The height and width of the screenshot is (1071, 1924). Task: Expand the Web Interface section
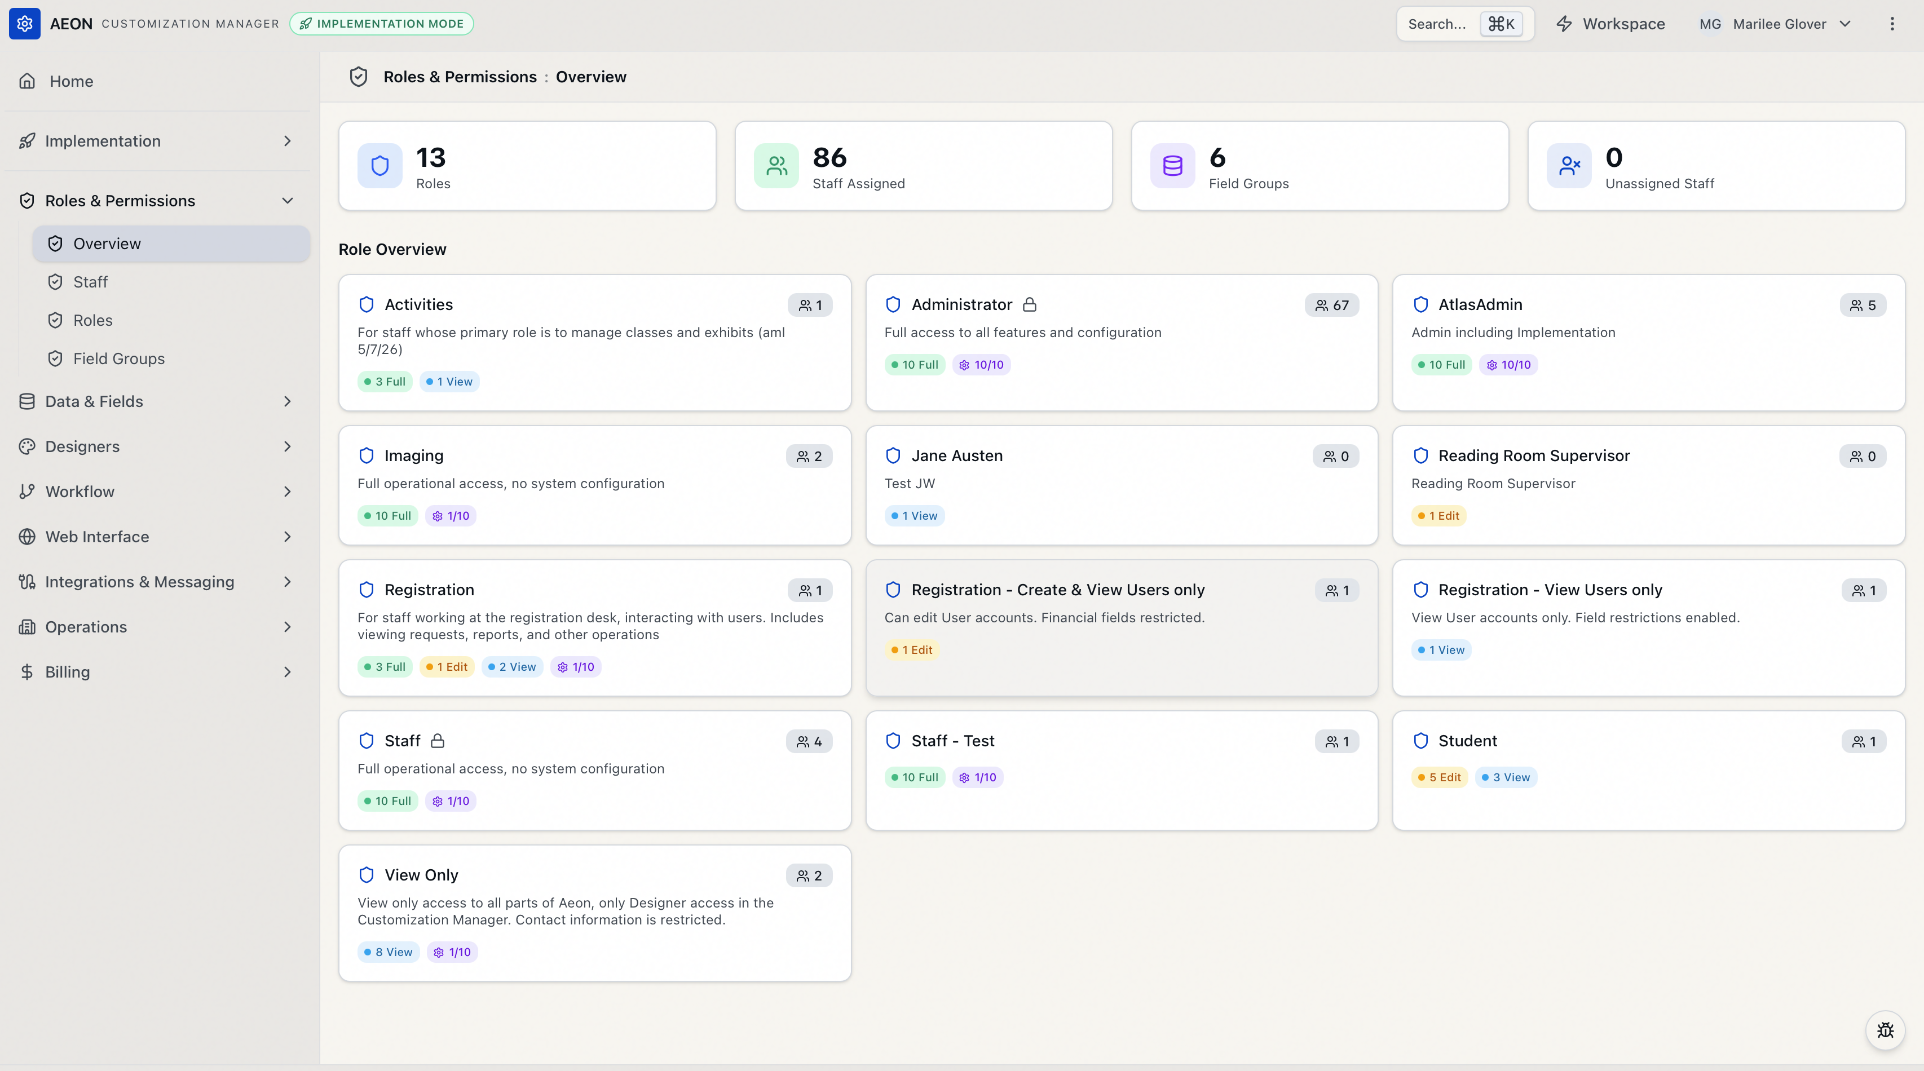158,536
